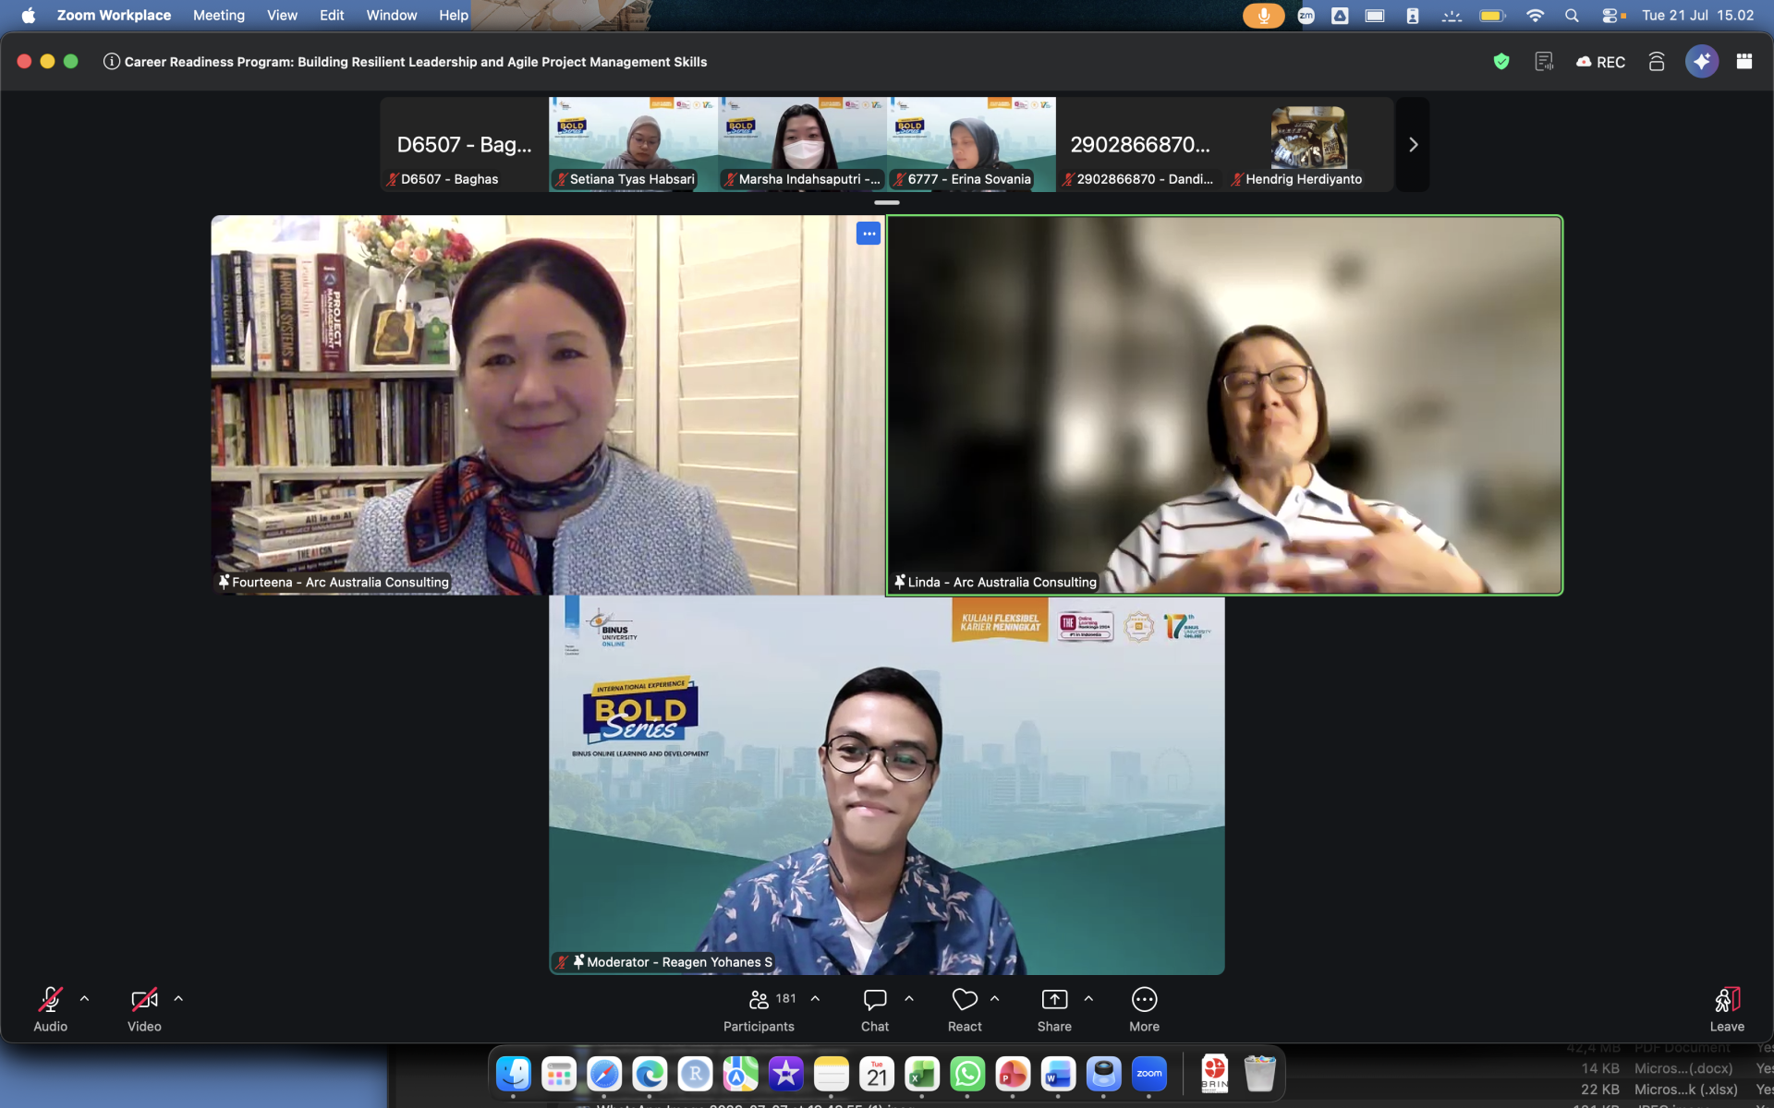Expand video options arrow next to Video

[x=178, y=998]
